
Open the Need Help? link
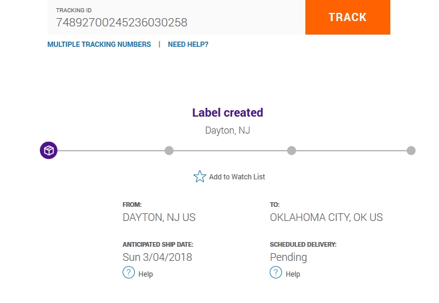tap(188, 45)
